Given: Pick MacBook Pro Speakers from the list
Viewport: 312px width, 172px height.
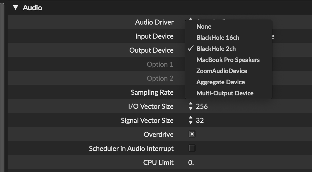Looking at the screenshot, I should 228,60.
